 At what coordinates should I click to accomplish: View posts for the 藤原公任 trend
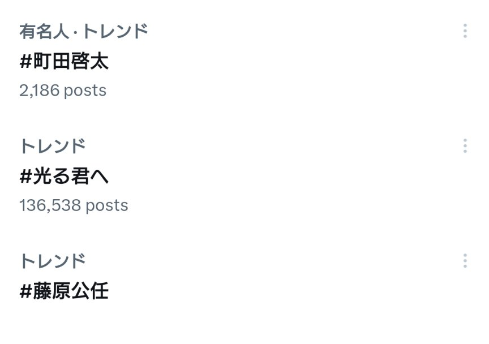click(x=64, y=291)
